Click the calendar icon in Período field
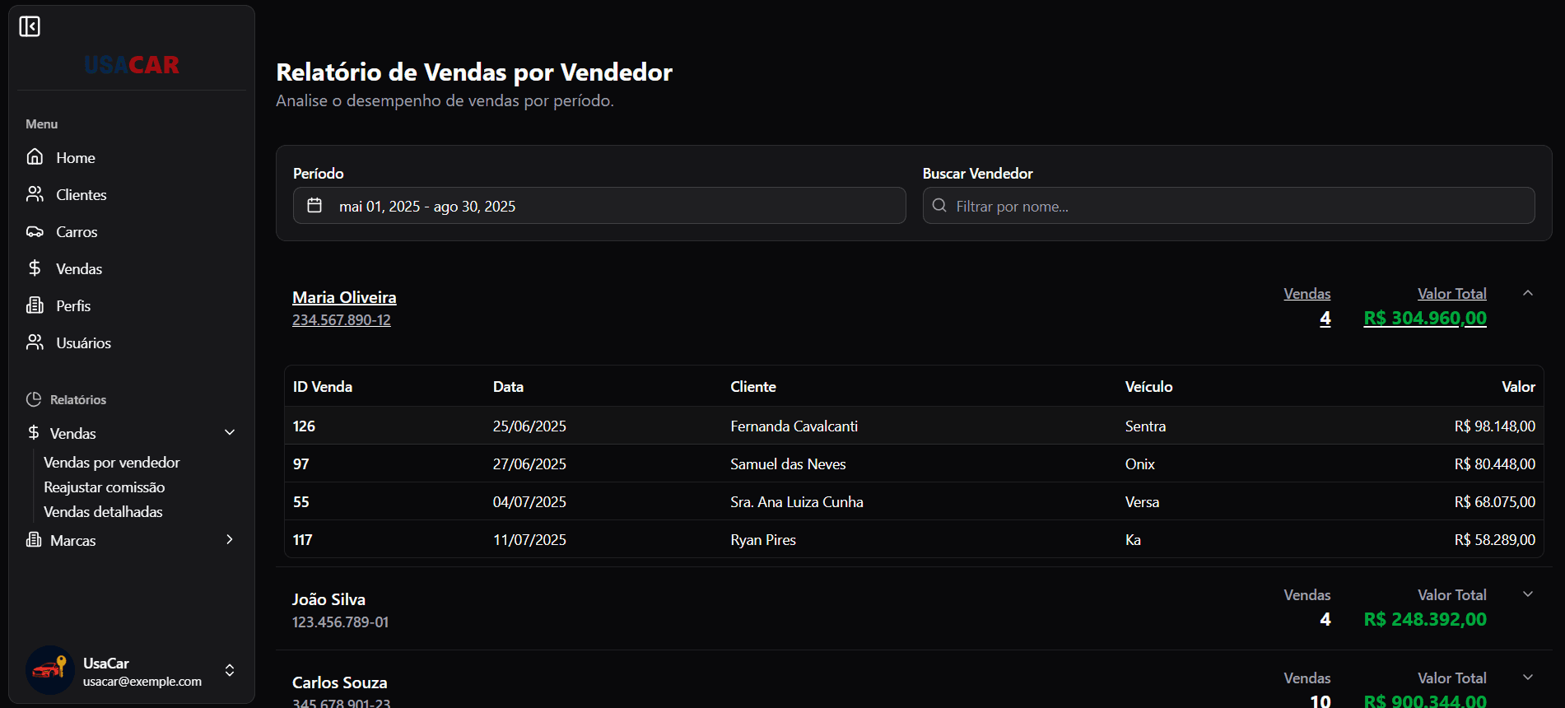Image resolution: width=1565 pixels, height=708 pixels. point(314,206)
